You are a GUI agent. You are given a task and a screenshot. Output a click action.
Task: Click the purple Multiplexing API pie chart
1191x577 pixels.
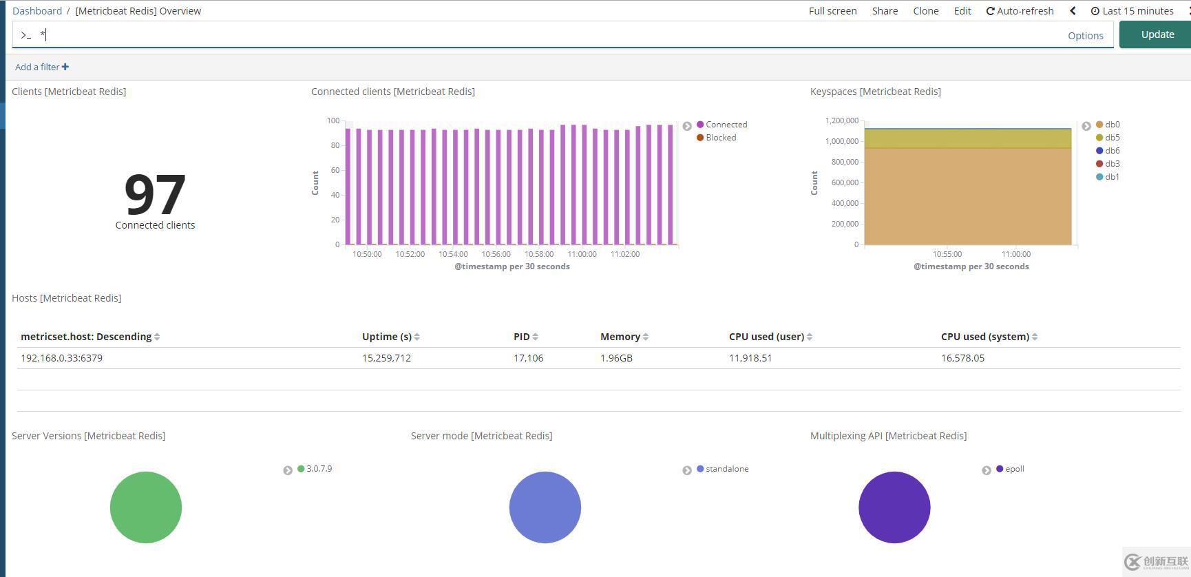(x=894, y=507)
